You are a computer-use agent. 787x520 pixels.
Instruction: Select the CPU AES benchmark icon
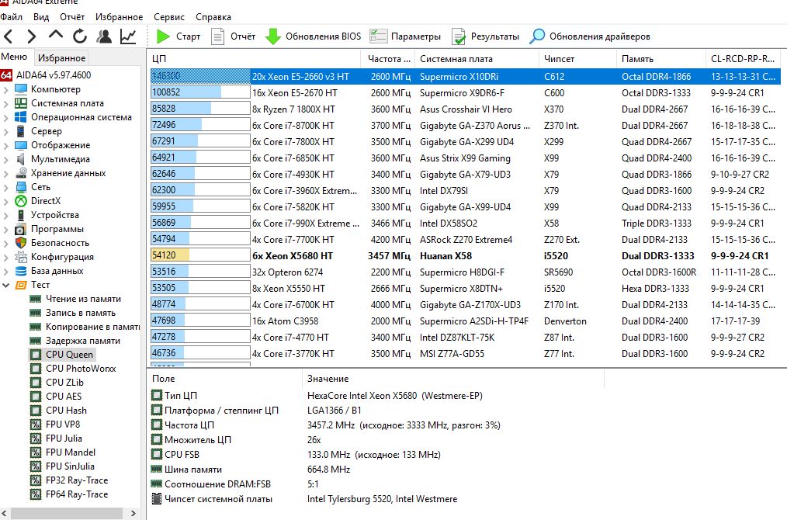pyautogui.click(x=35, y=397)
